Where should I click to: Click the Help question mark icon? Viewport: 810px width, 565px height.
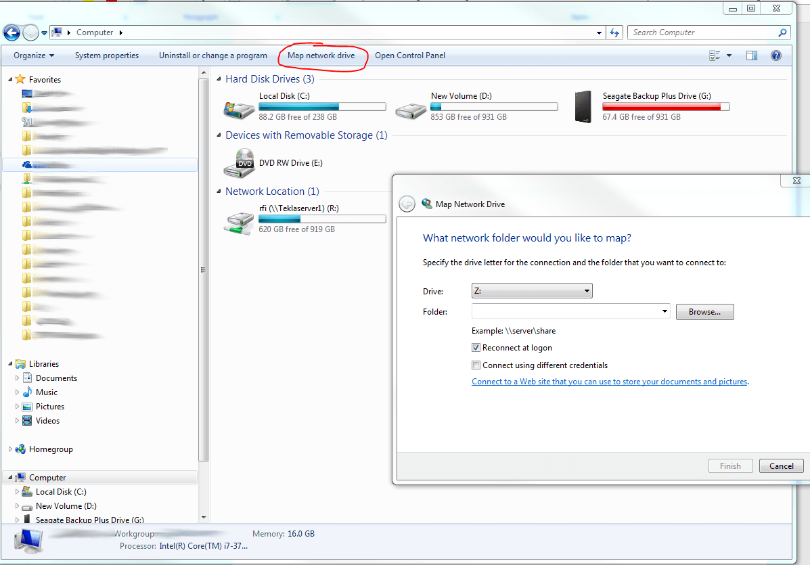pyautogui.click(x=775, y=55)
